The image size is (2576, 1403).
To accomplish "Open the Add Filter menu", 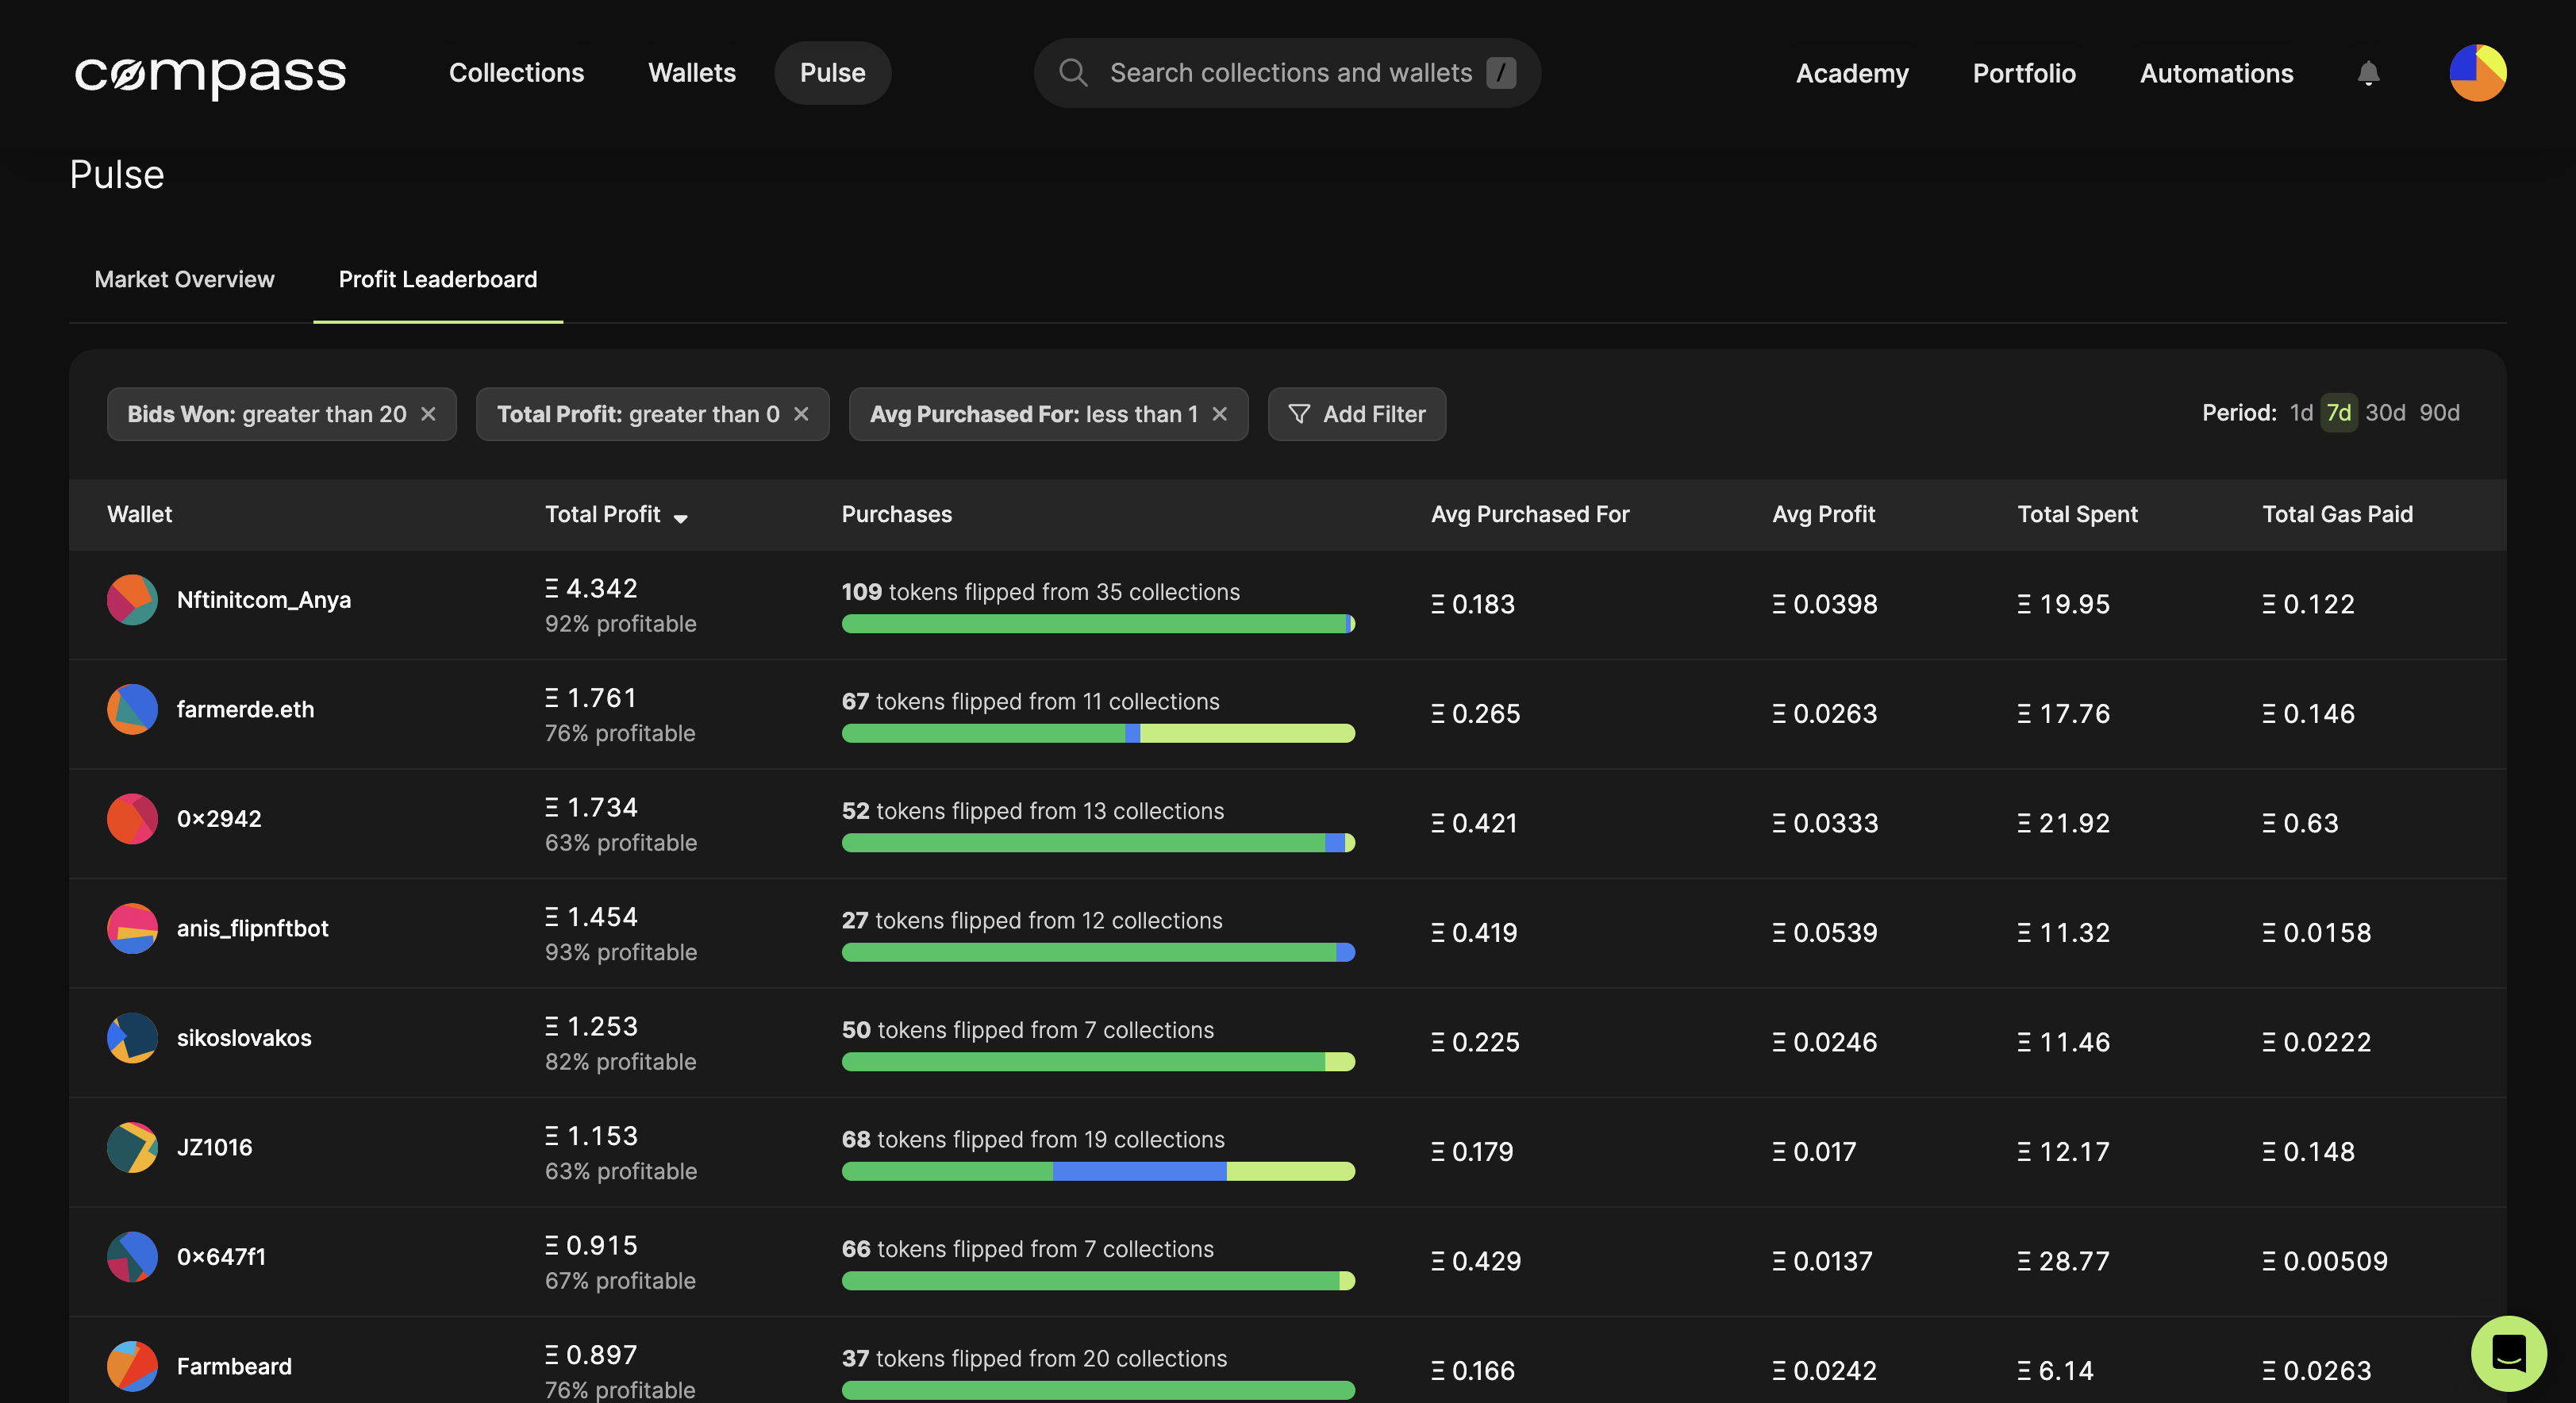I will click(1356, 414).
